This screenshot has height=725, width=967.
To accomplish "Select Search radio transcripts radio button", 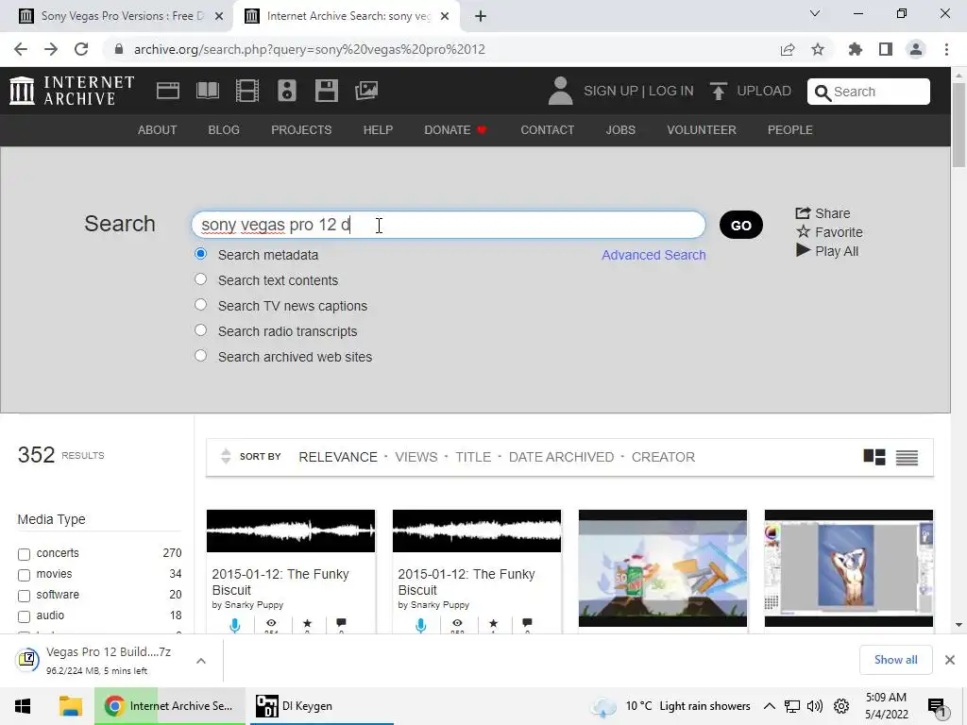I will pyautogui.click(x=200, y=329).
